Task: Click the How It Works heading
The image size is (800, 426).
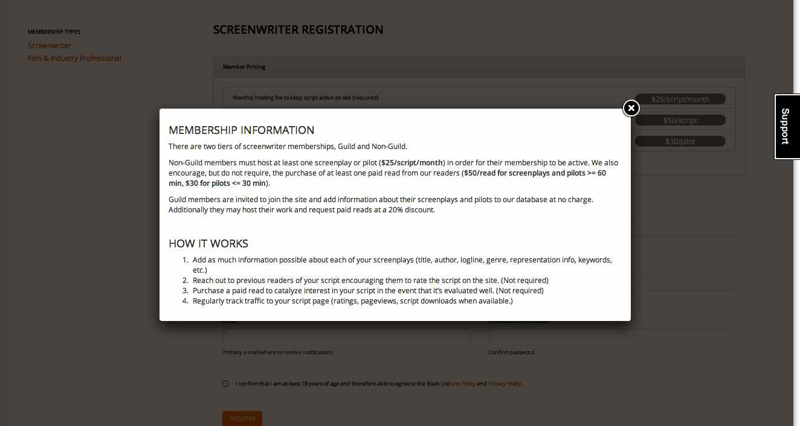Action: coord(208,244)
